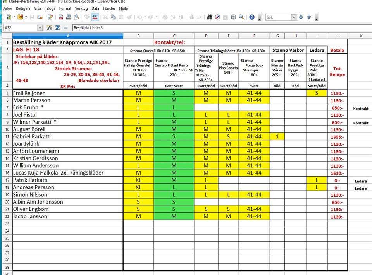Click the Export as PDF icon
This screenshot has width=372, height=275.
(x=61, y=17)
